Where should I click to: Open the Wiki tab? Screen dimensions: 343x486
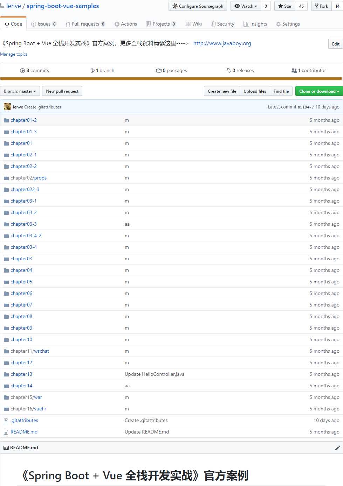(194, 24)
